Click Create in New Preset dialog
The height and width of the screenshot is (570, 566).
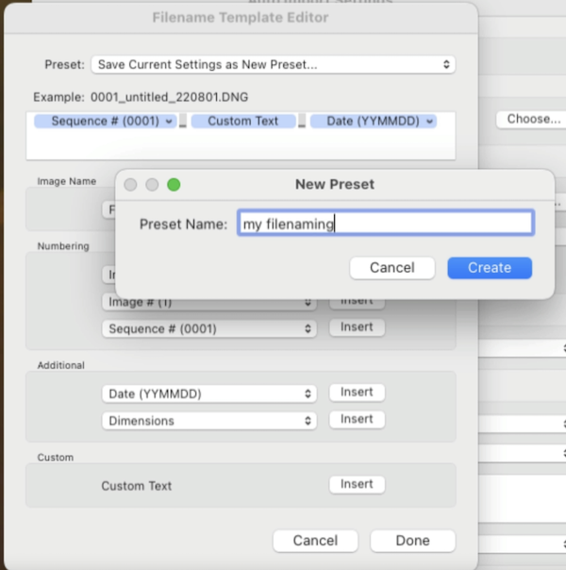point(489,268)
